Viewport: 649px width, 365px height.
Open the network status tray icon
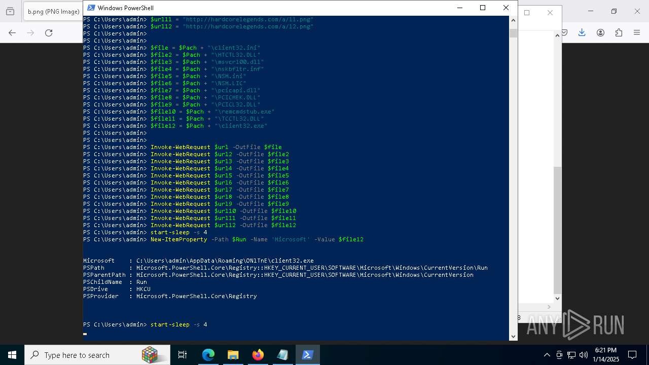(571, 355)
